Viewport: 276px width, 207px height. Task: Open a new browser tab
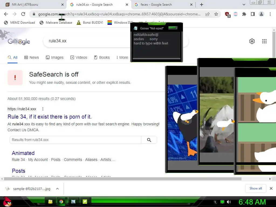coord(202,5)
